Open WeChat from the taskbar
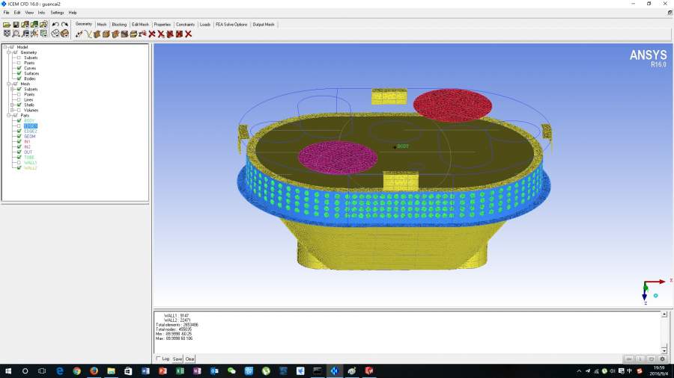This screenshot has width=674, height=378. point(231,371)
